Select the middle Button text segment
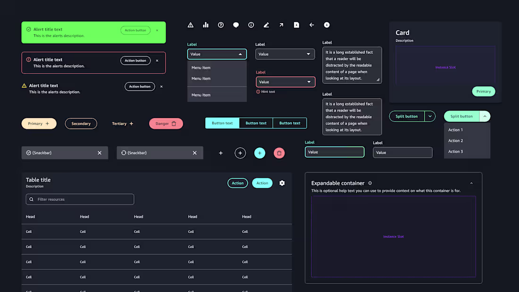Screen dimensions: 519x292 click(x=256, y=123)
